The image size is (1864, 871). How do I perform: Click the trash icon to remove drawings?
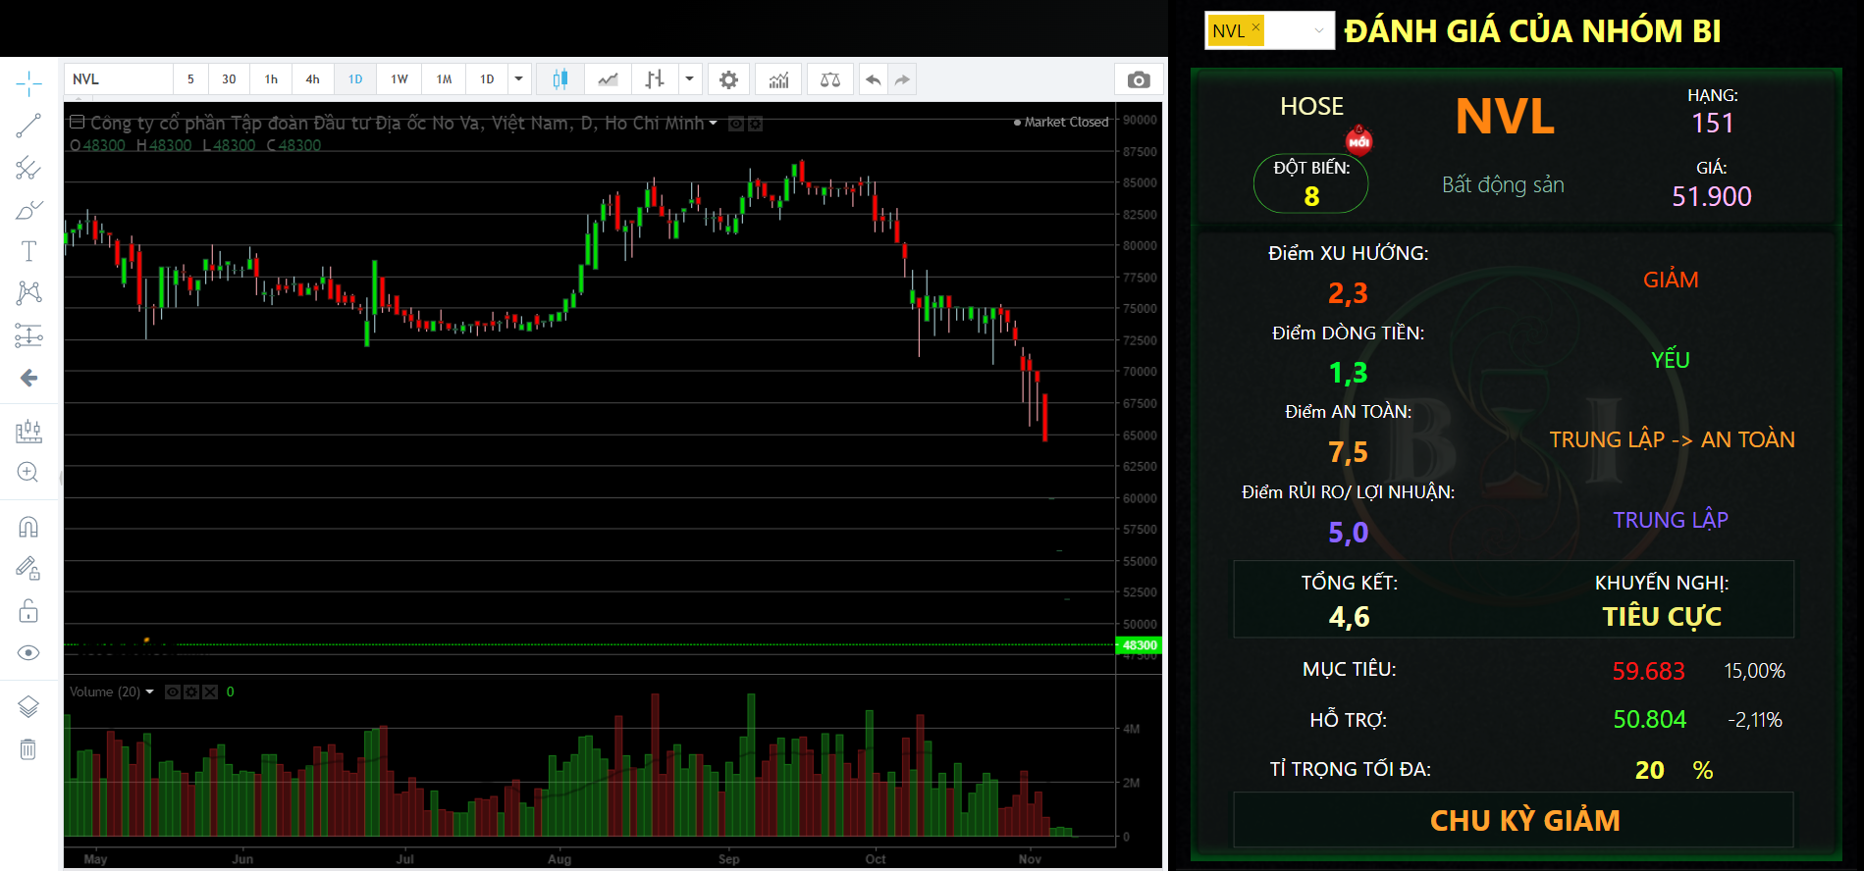coord(28,749)
